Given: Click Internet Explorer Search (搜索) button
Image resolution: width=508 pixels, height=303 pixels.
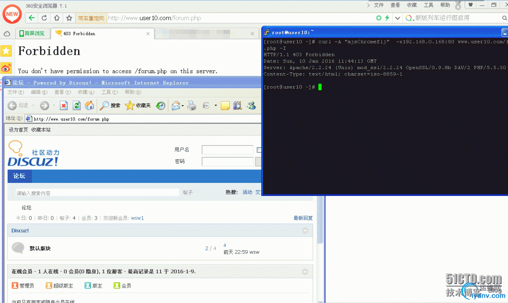Looking at the screenshot, I should pyautogui.click(x=110, y=105).
